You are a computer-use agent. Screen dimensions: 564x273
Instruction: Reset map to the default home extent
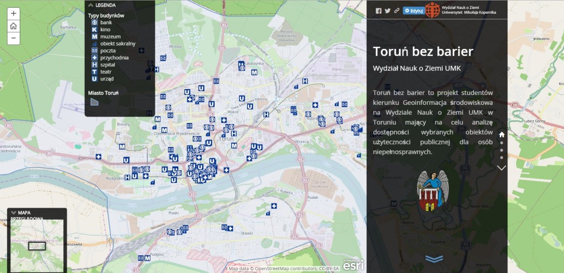pos(13,26)
